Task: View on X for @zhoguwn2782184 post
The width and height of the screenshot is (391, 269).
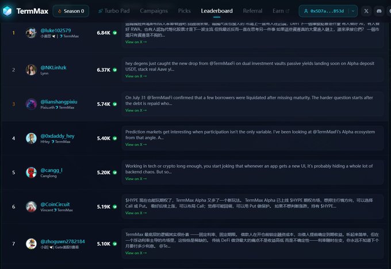Action: [x=136, y=253]
